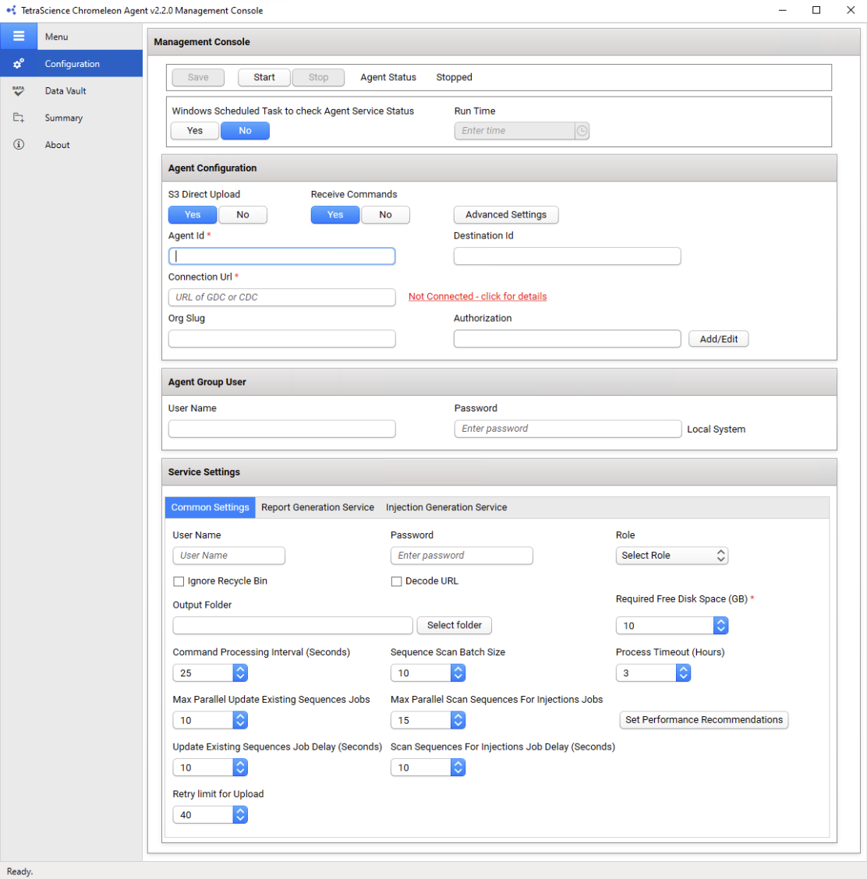Click the Output Folder path field

tap(292, 625)
